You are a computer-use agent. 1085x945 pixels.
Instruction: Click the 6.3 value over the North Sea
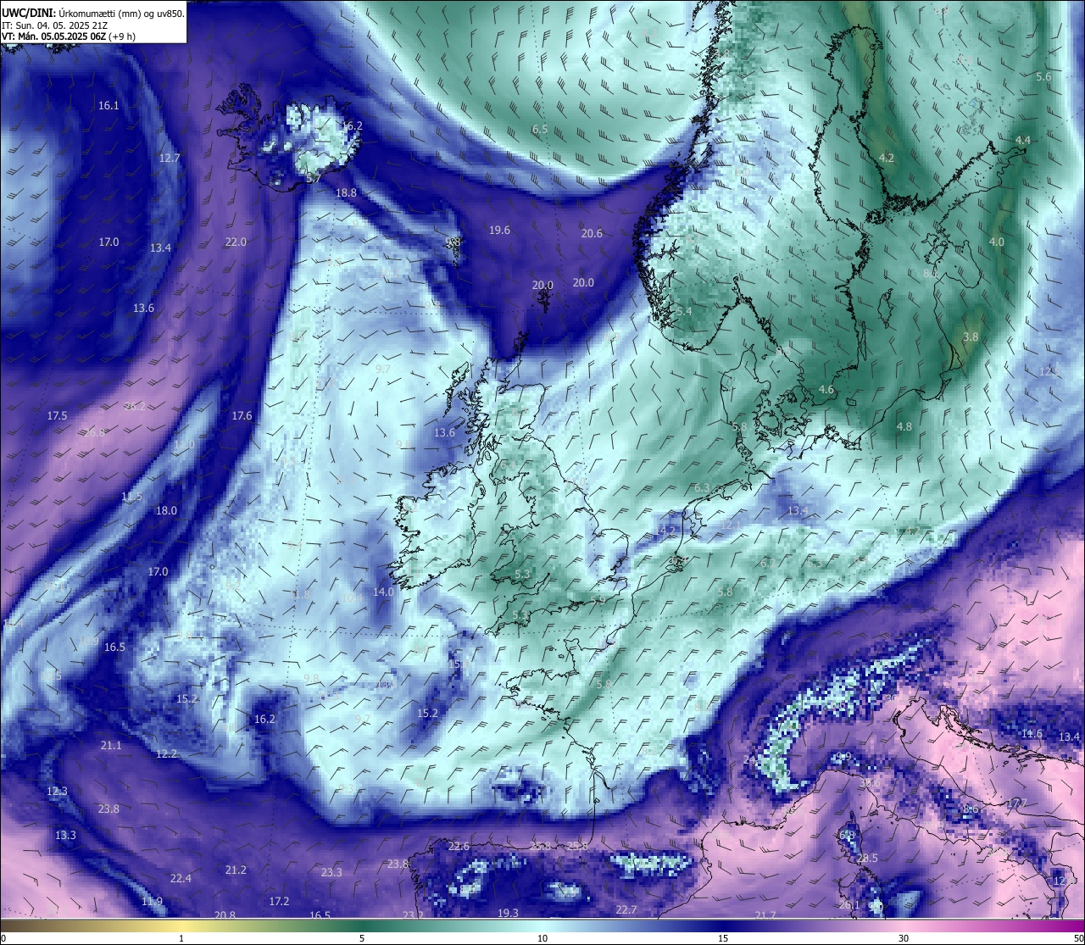click(702, 489)
